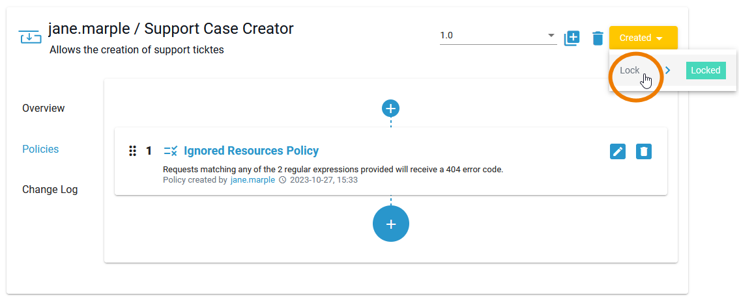Switch to the Policies tab
The height and width of the screenshot is (299, 739).
click(40, 149)
